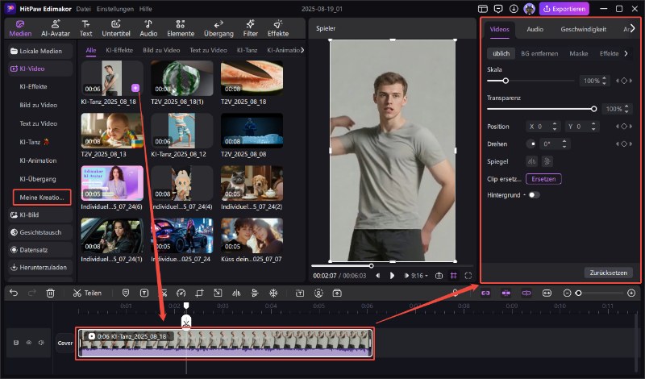This screenshot has height=379, width=645.
Task: Select the T2V_2025_08_13 baby thumbnail
Action: [x=112, y=130]
